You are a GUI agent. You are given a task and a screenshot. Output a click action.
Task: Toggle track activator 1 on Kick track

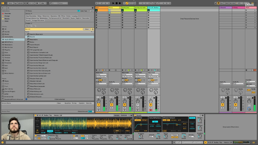point(98,105)
